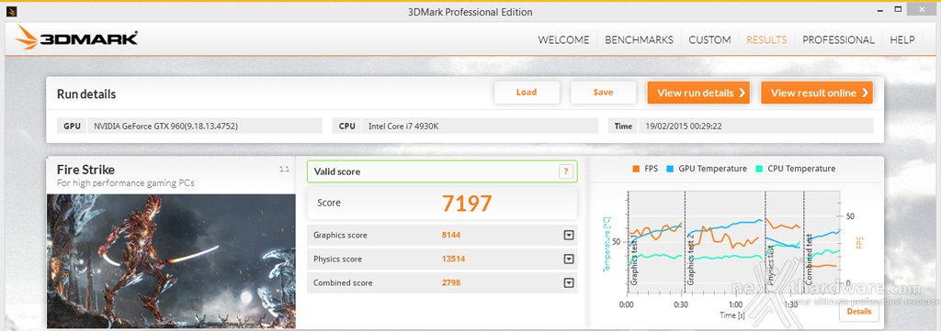
Task: Open the Valid score help question mark
Action: (565, 171)
